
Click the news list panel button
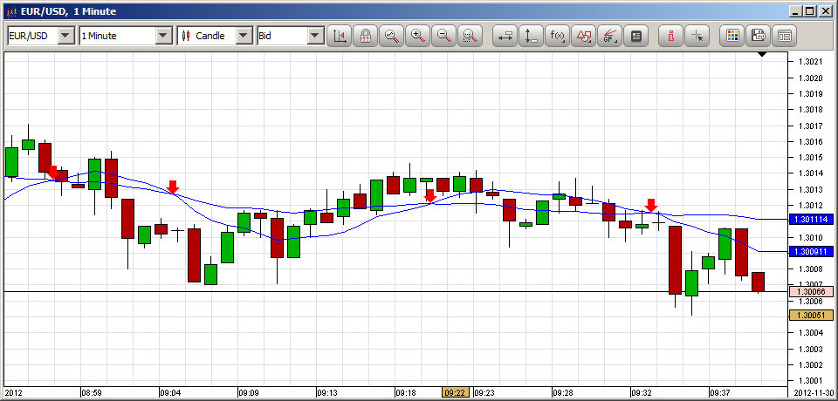click(784, 36)
